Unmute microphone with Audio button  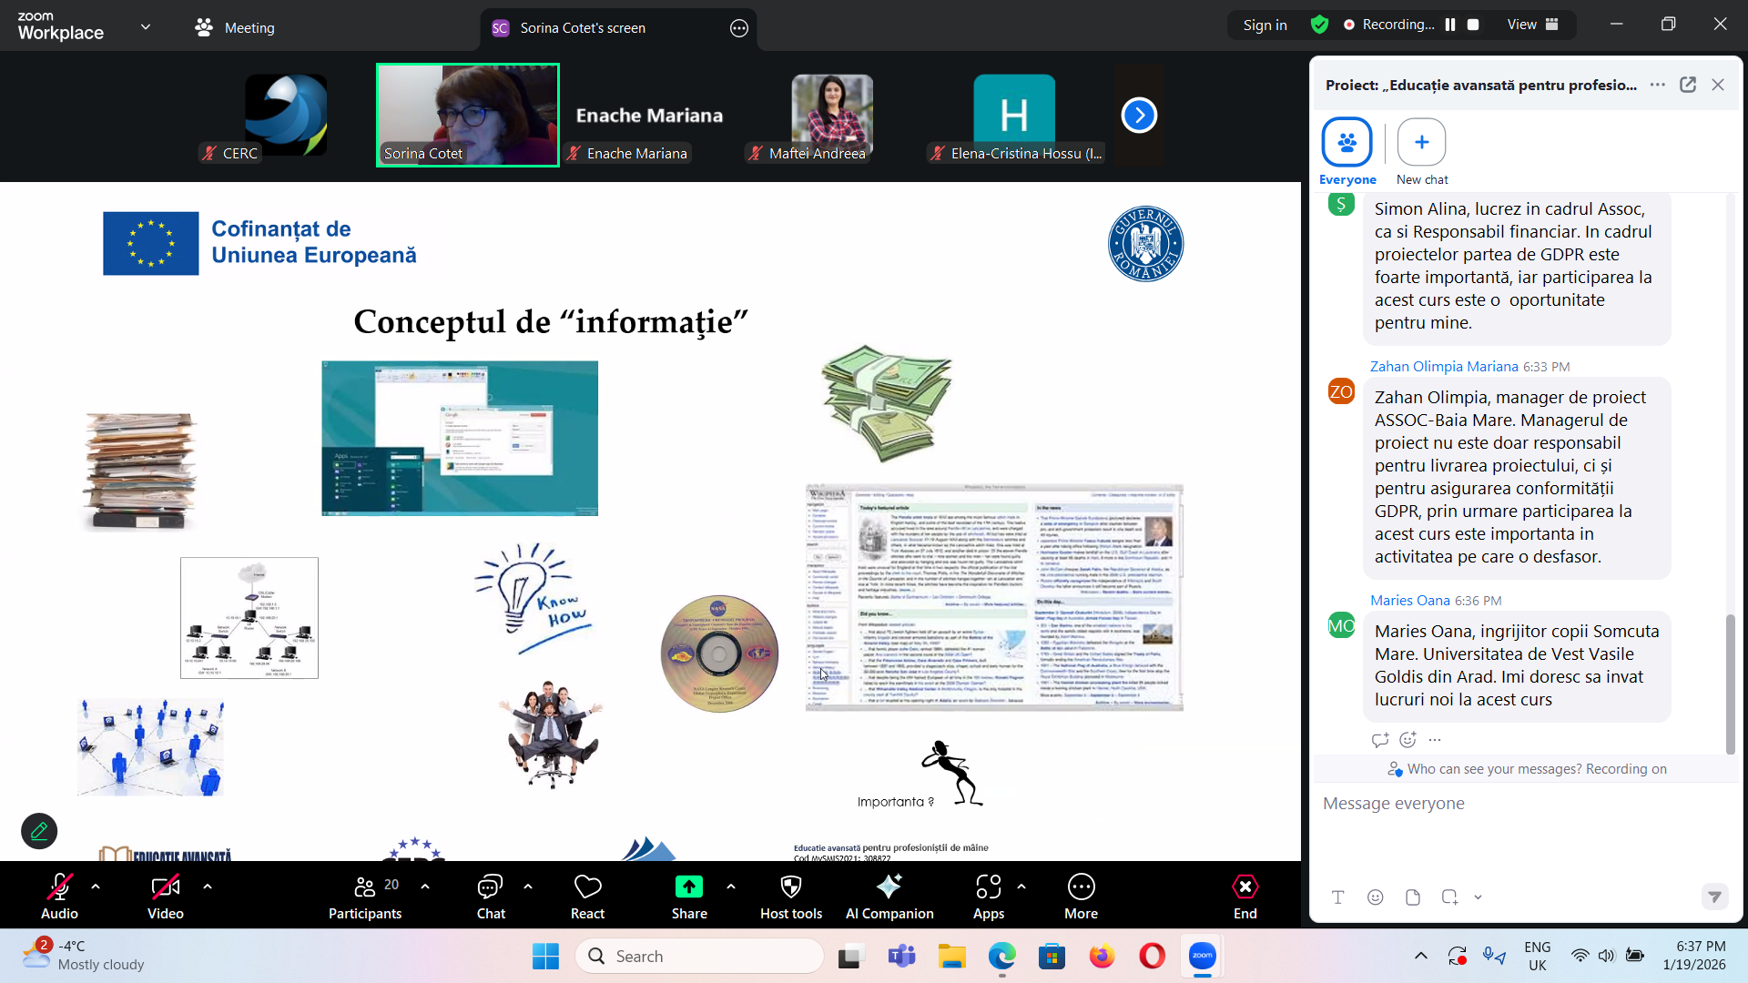coord(59,896)
